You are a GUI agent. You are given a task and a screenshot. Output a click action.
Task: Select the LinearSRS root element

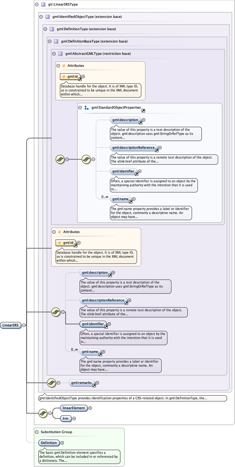(x=11, y=325)
